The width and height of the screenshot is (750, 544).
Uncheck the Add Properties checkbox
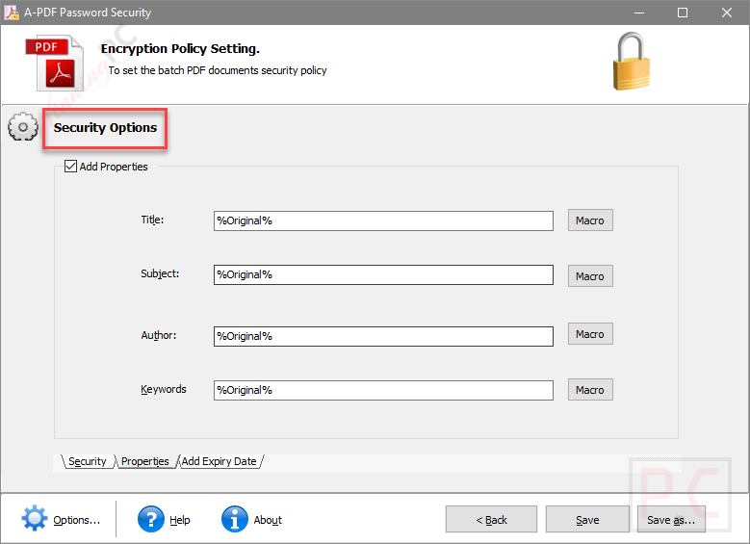pos(71,166)
